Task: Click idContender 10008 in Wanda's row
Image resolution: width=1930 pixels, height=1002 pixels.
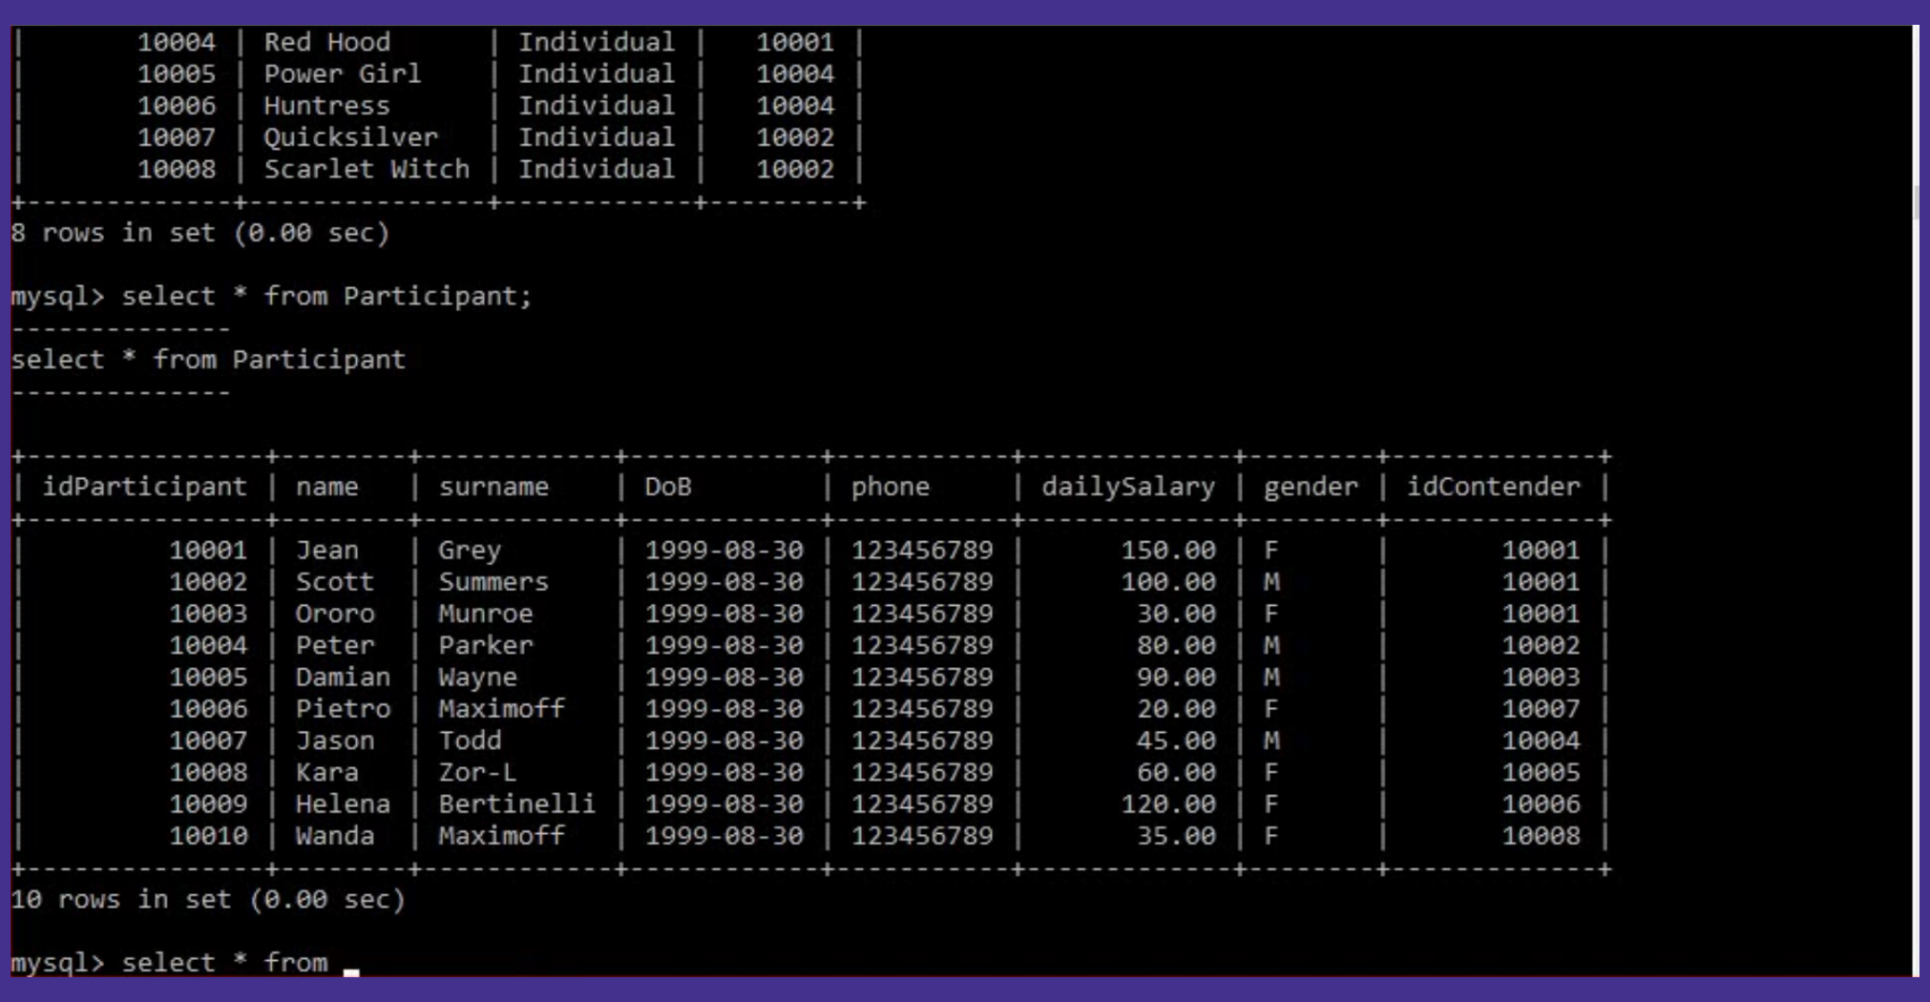Action: 1542,835
